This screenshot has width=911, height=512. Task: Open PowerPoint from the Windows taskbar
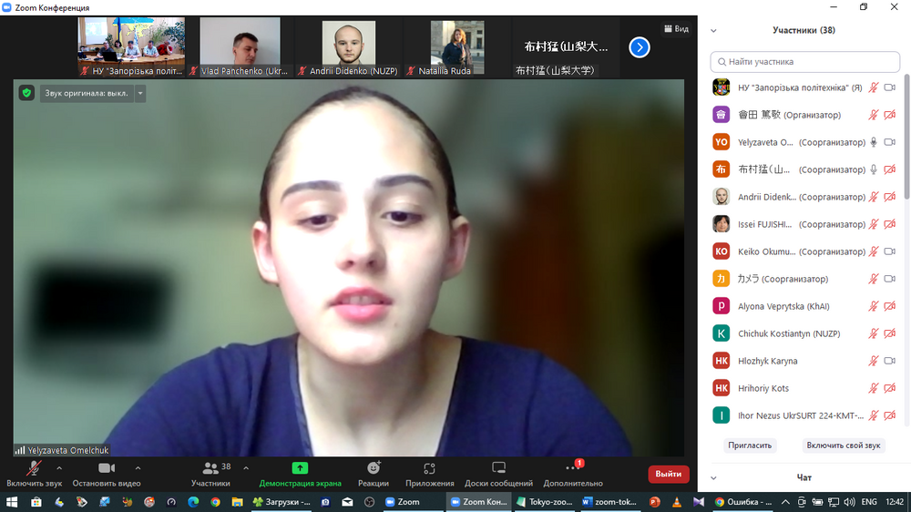click(x=654, y=502)
